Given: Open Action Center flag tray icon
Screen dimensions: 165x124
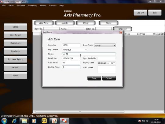Looking at the screenshot, I should tap(140, 121).
